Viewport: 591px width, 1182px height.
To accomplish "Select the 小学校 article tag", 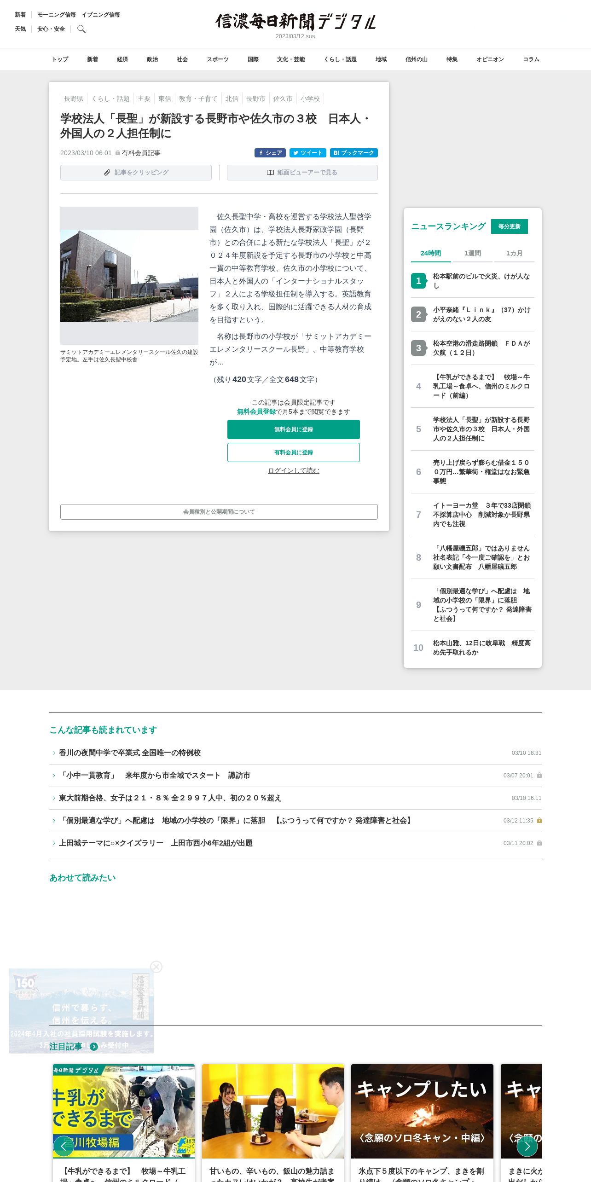I will 310,98.
